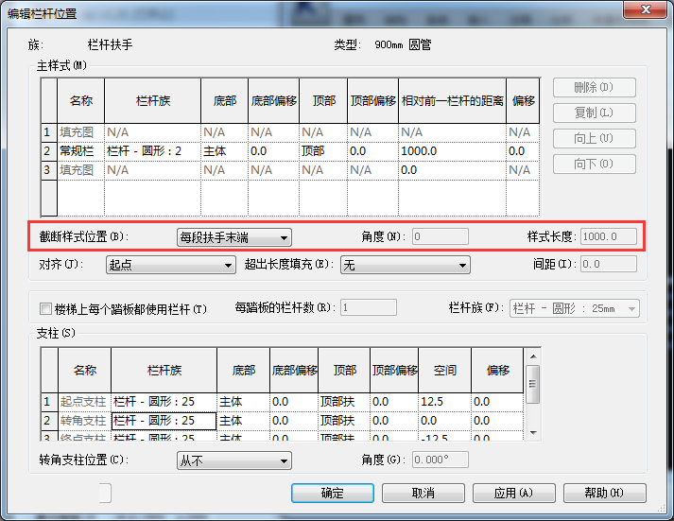Open 转角支柱位置 dropdown
The height and width of the screenshot is (521, 674).
(234, 460)
